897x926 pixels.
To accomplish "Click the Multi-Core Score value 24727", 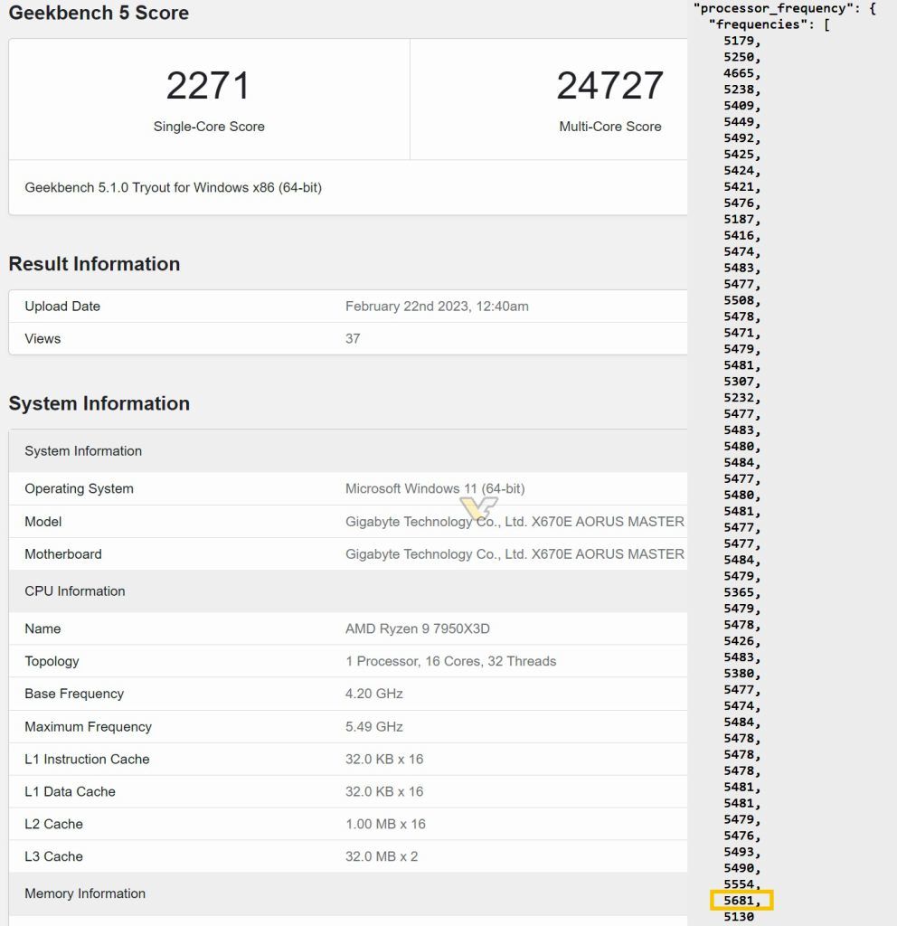I will [x=610, y=85].
